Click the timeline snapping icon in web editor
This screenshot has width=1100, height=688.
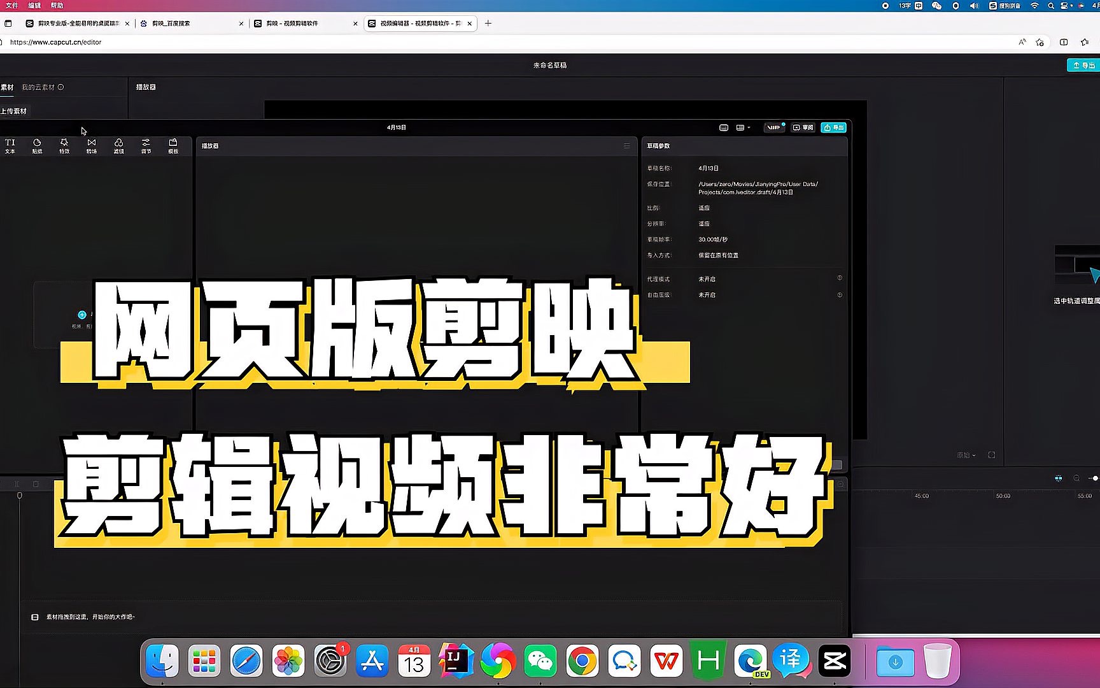point(1058,478)
